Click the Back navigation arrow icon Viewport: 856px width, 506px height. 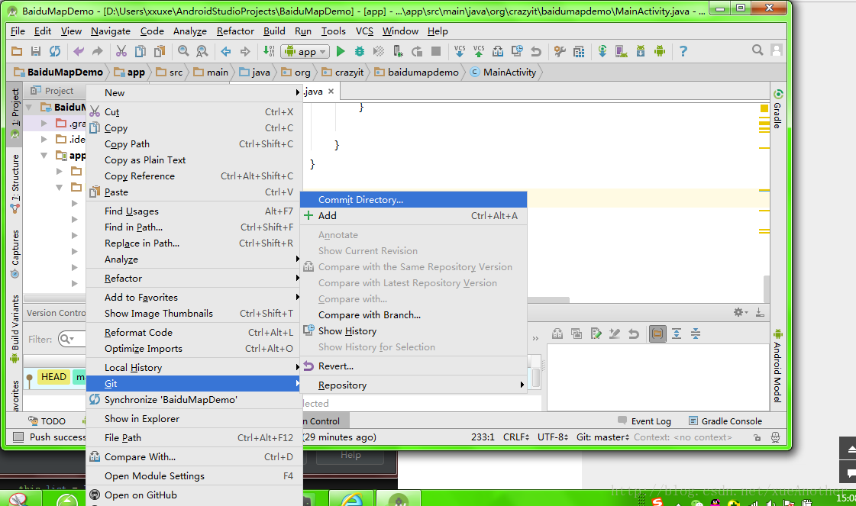[226, 51]
